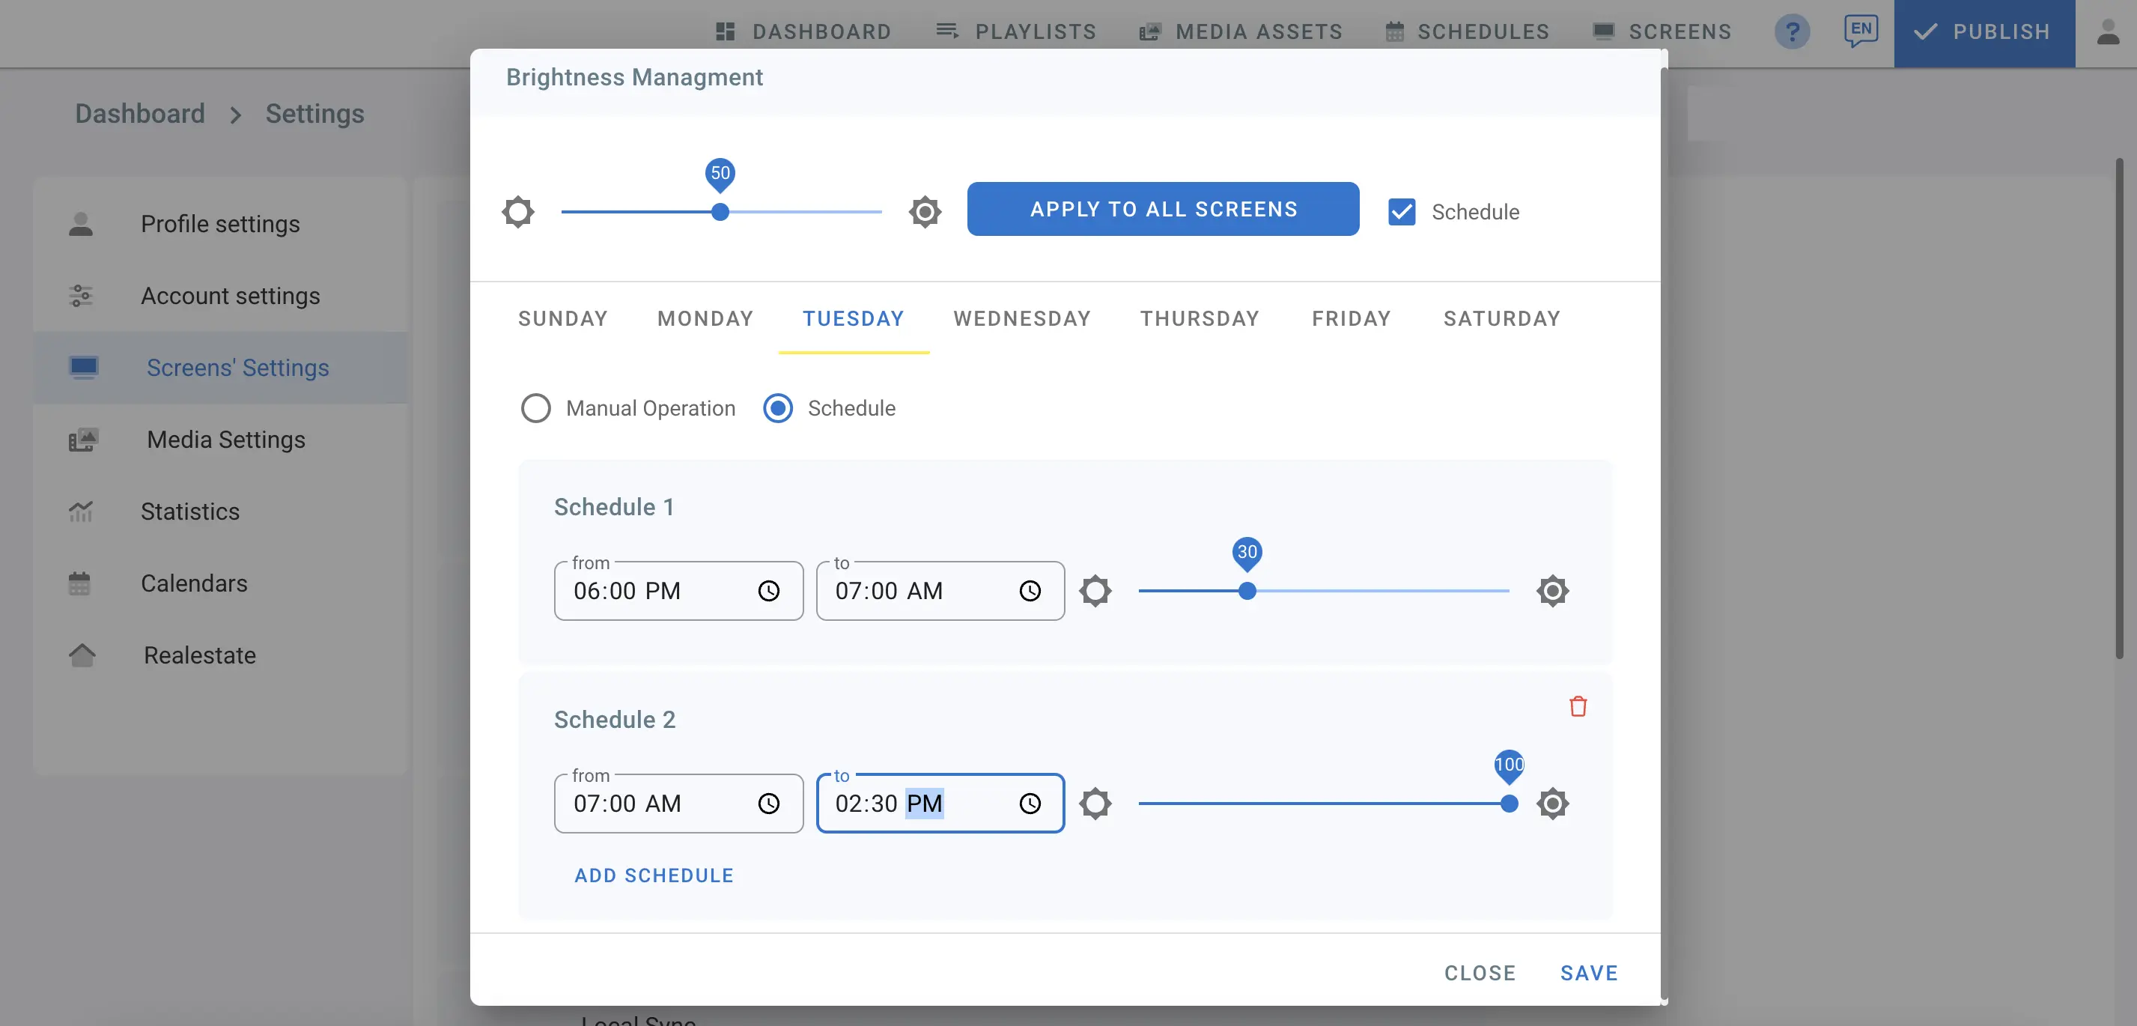Select the Schedule radio button
2137x1026 pixels.
pyautogui.click(x=777, y=408)
